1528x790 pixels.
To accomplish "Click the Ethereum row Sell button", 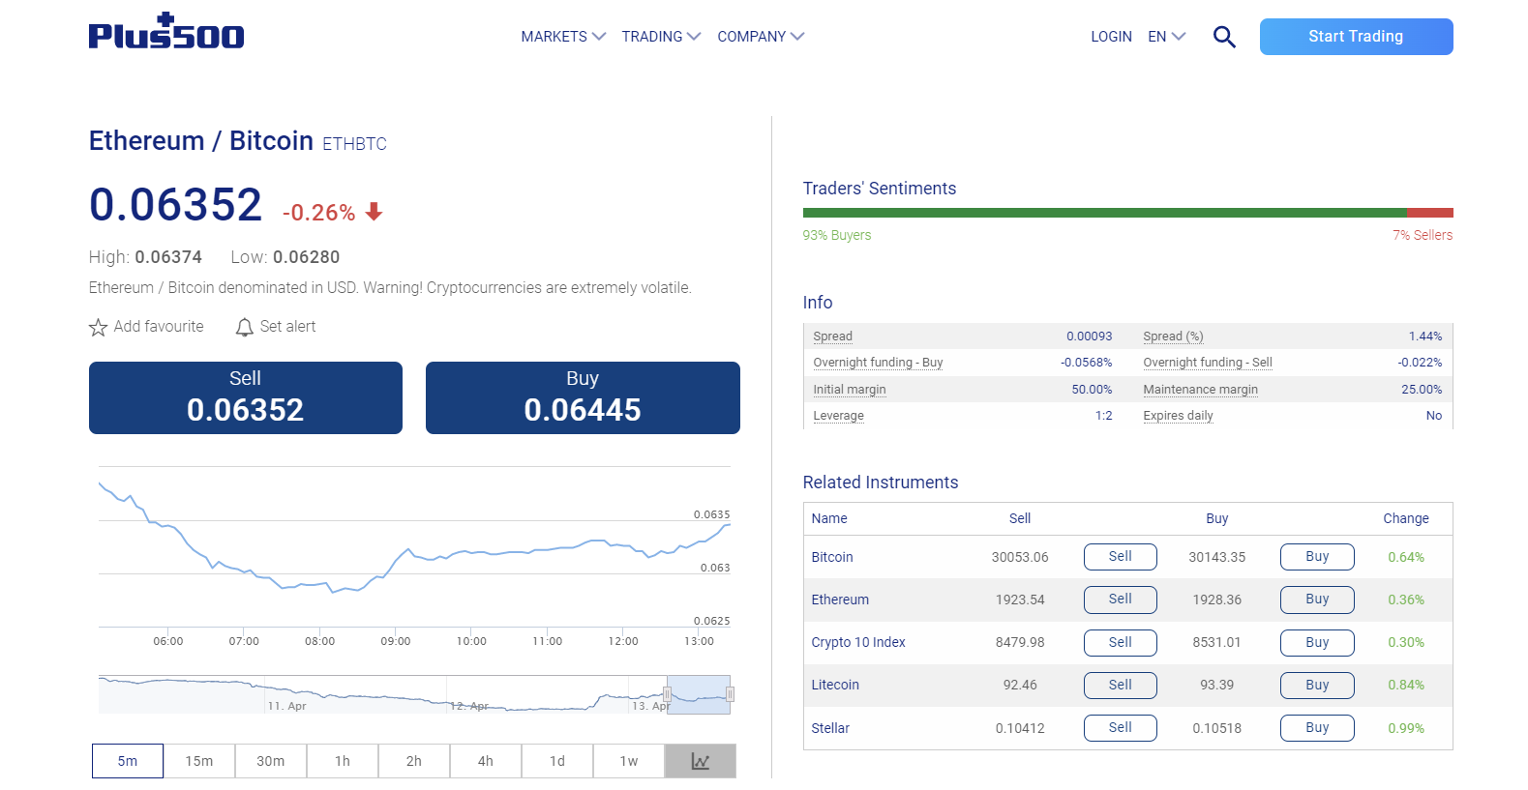I will (x=1121, y=600).
